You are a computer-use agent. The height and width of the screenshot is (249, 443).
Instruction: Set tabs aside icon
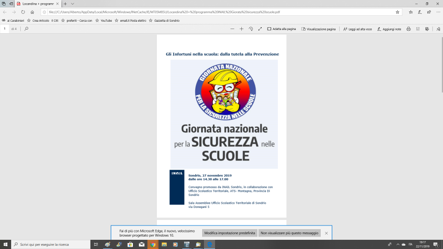click(x=11, y=4)
